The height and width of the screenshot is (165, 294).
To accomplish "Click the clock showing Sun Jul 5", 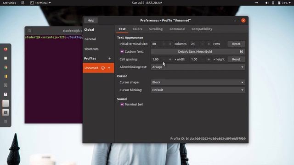I will 147,3.
